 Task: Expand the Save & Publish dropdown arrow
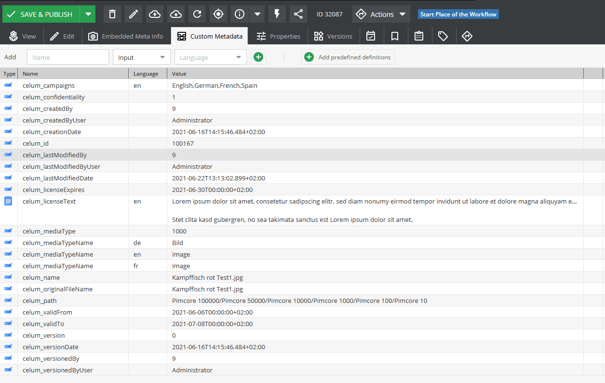tap(88, 14)
